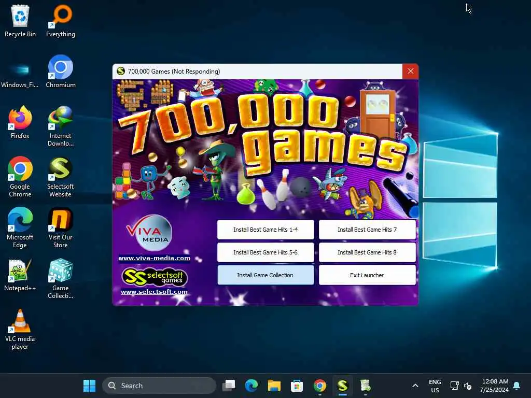Select the Microsoft Edge desktop shortcut
This screenshot has width=531, height=398.
[20, 228]
